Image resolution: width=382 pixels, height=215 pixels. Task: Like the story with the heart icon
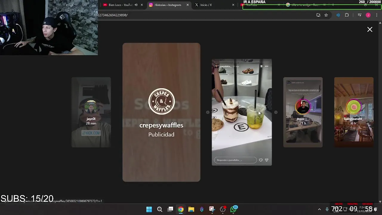pyautogui.click(x=261, y=160)
